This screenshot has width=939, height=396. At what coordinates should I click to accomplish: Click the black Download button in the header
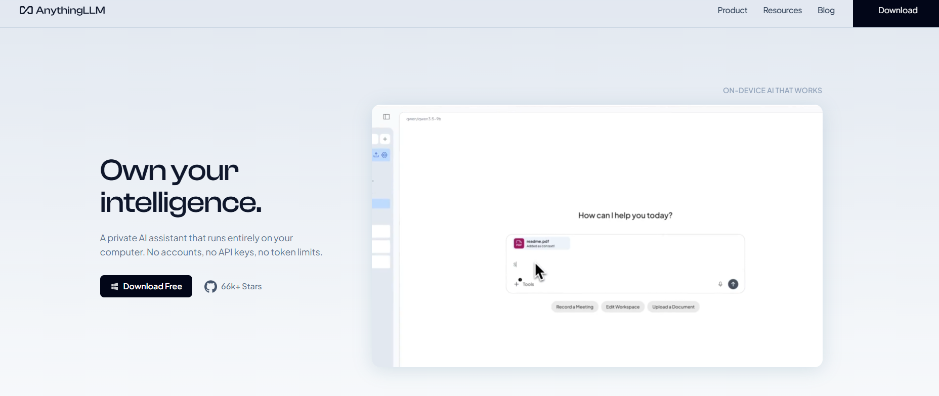pyautogui.click(x=896, y=14)
